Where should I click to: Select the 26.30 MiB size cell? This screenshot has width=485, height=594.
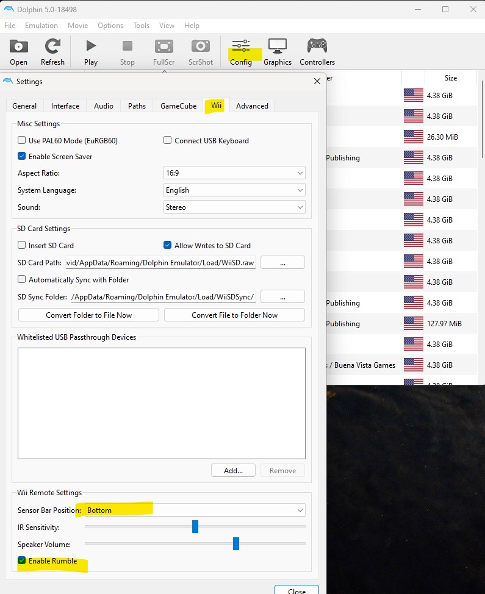(442, 137)
